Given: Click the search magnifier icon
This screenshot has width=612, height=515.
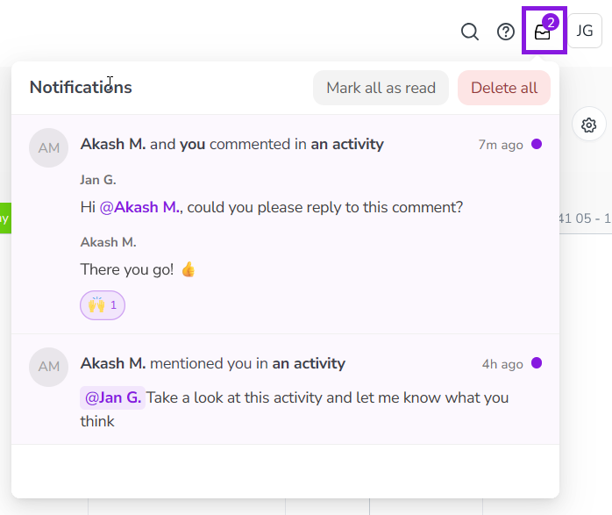Looking at the screenshot, I should (470, 32).
